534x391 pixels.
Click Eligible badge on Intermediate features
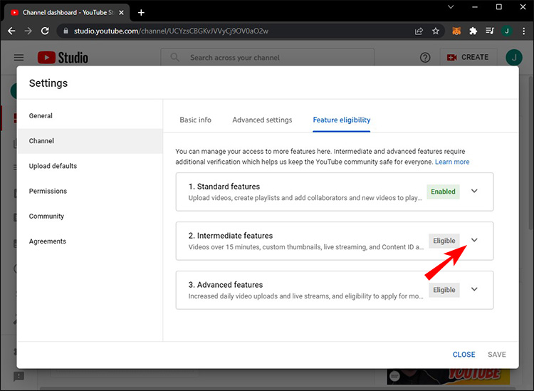tap(444, 241)
